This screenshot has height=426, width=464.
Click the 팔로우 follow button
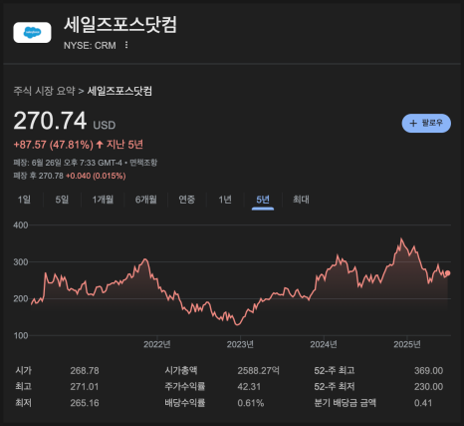click(426, 123)
